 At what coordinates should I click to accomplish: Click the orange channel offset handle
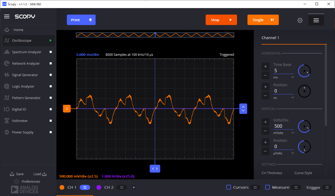[x=67, y=109]
